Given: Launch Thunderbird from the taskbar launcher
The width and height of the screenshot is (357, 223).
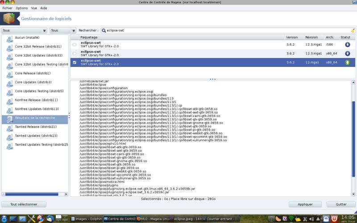Looking at the screenshot, I should point(50,219).
